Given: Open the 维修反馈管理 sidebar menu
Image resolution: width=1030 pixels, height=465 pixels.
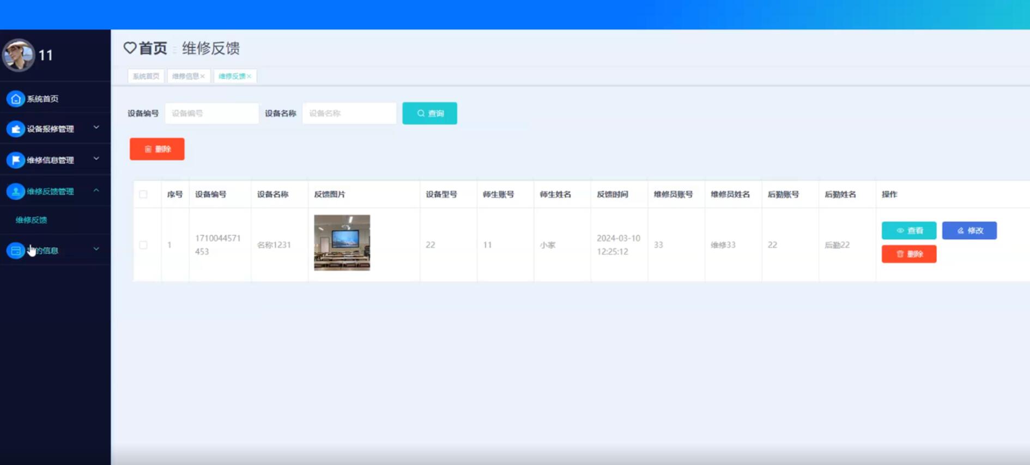Looking at the screenshot, I should point(55,191).
